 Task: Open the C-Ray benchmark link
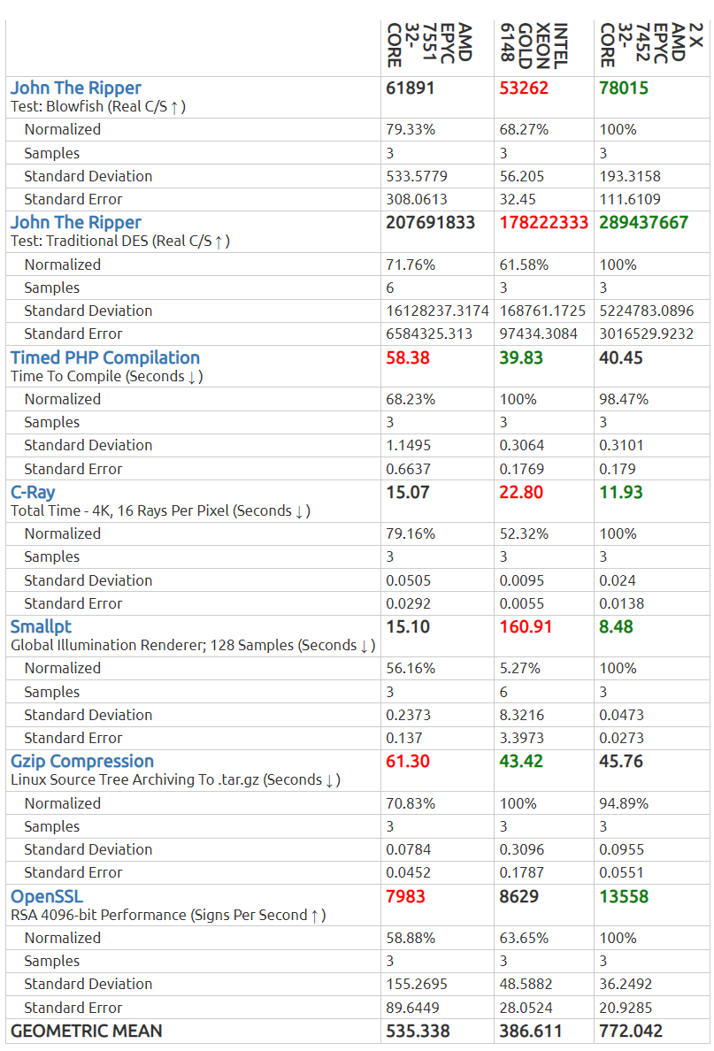[33, 492]
